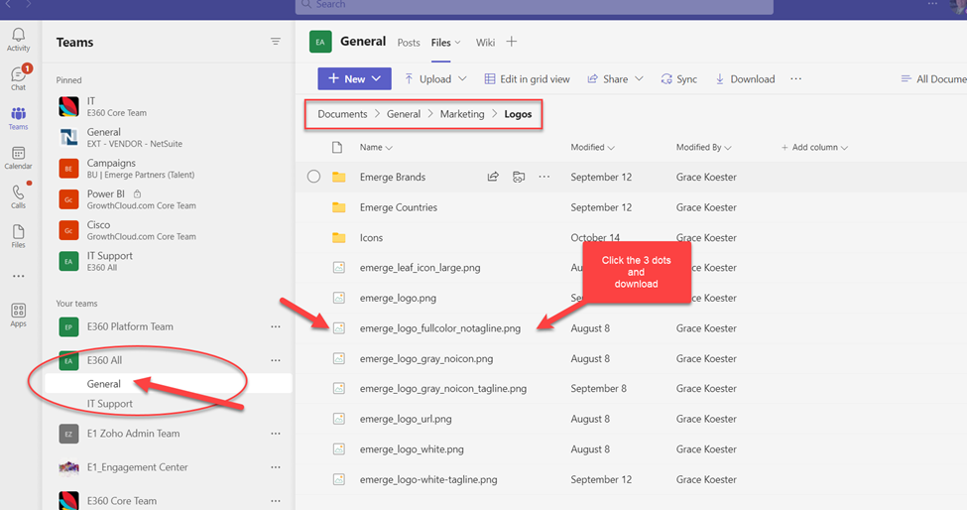Go to General in breadcrumb
The height and width of the screenshot is (510, 967).
(404, 114)
